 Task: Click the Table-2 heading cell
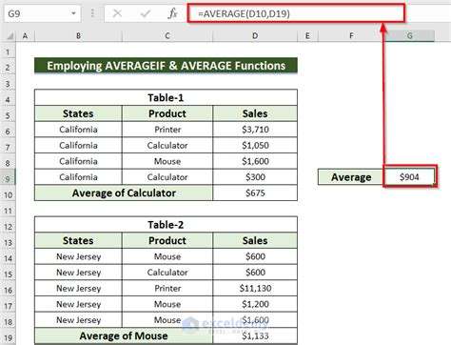[x=166, y=225]
